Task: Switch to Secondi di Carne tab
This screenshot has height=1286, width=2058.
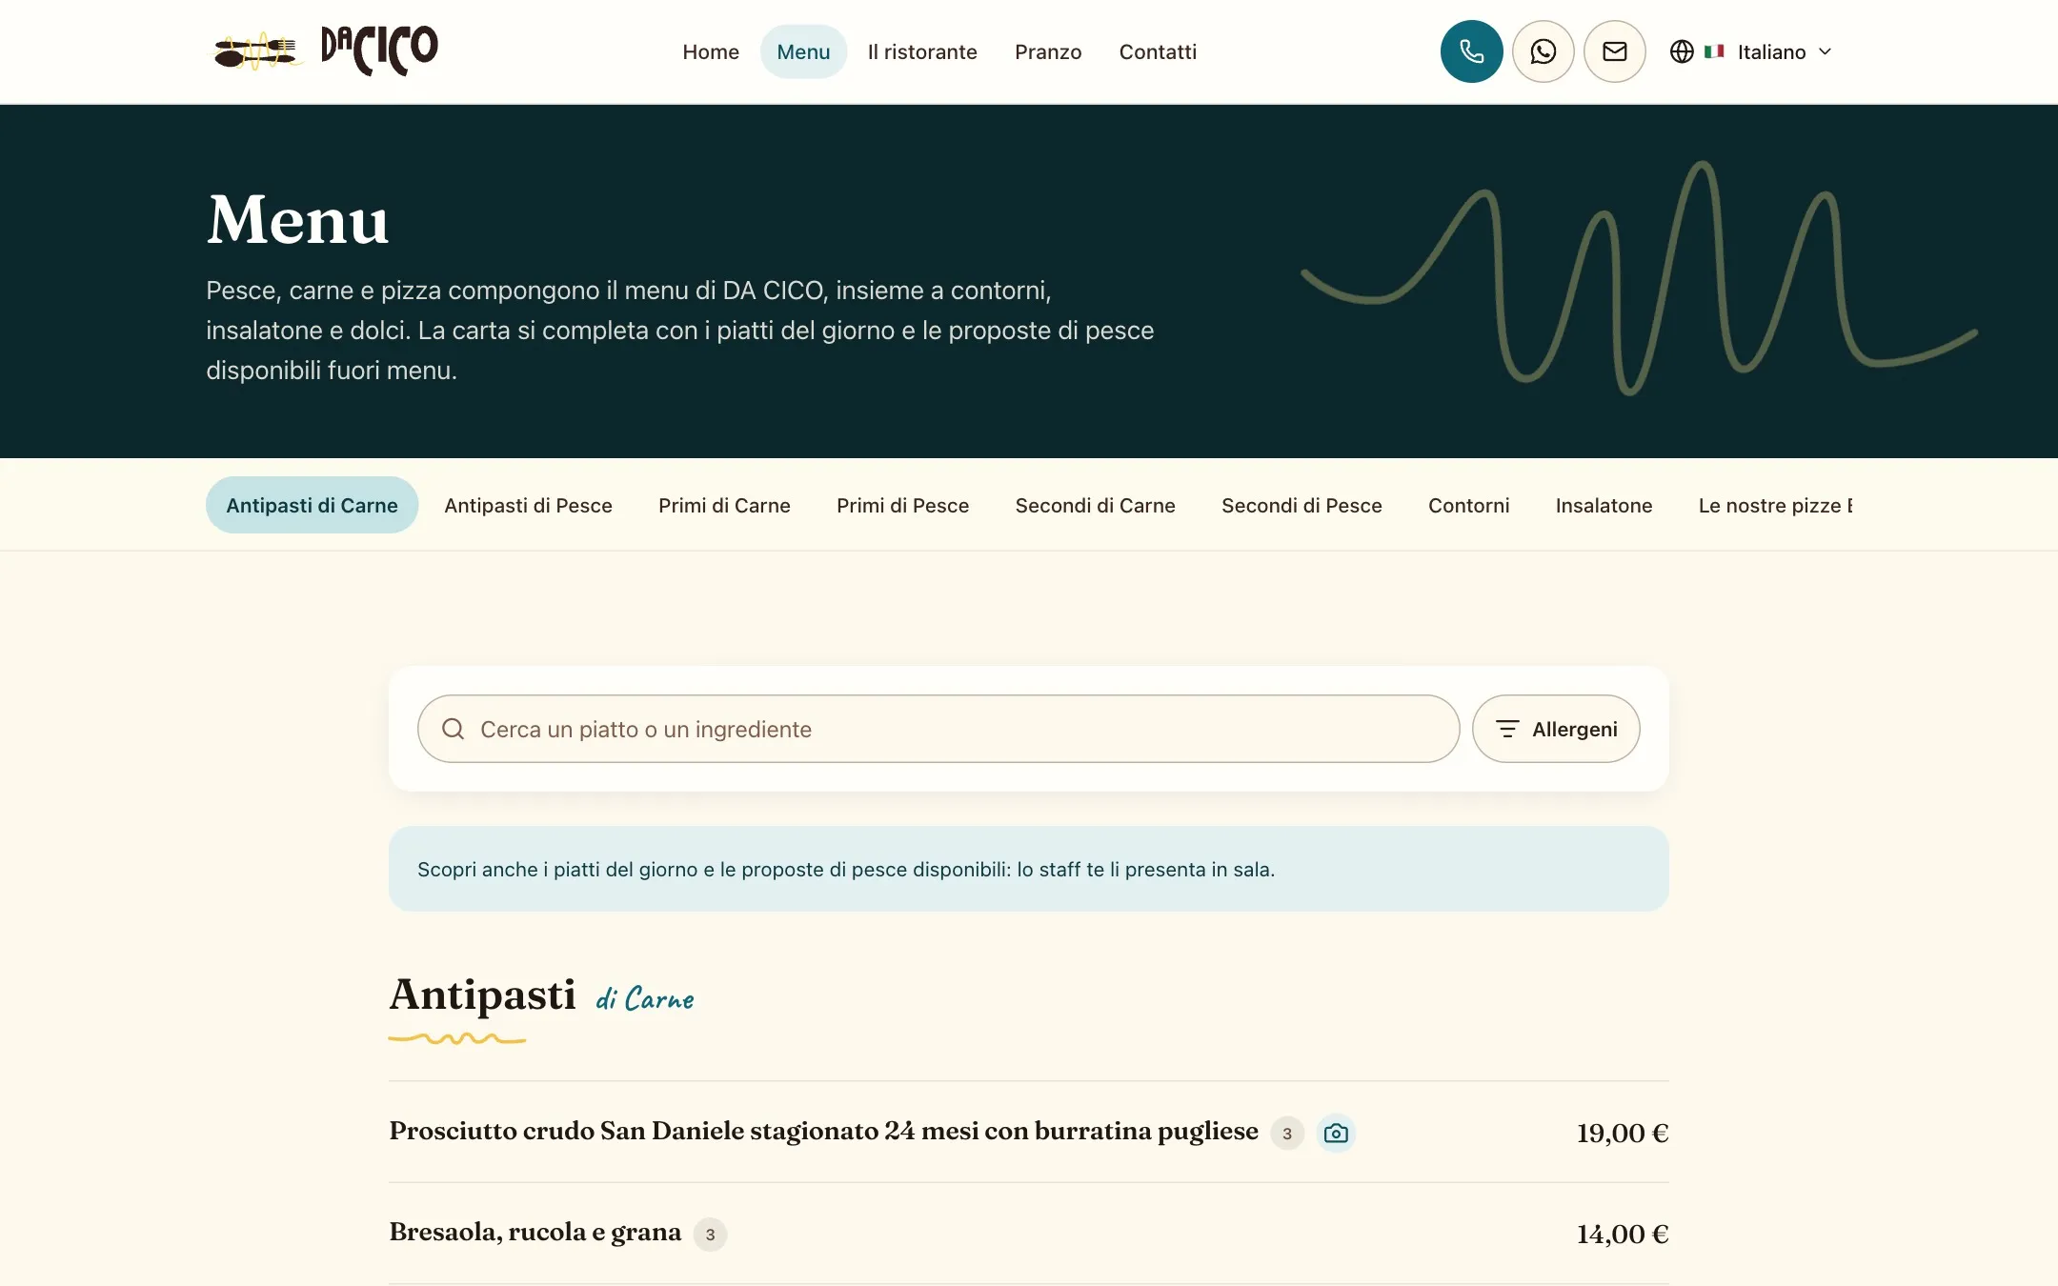Action: click(x=1095, y=505)
